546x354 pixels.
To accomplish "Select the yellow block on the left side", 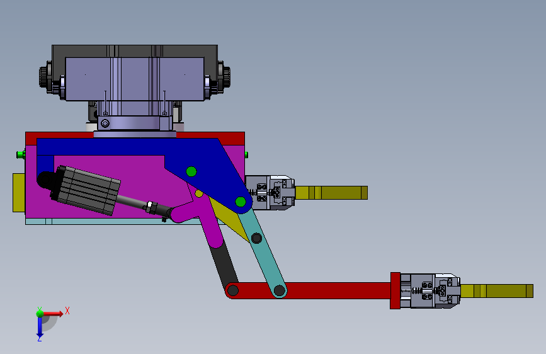I will pyautogui.click(x=19, y=193).
